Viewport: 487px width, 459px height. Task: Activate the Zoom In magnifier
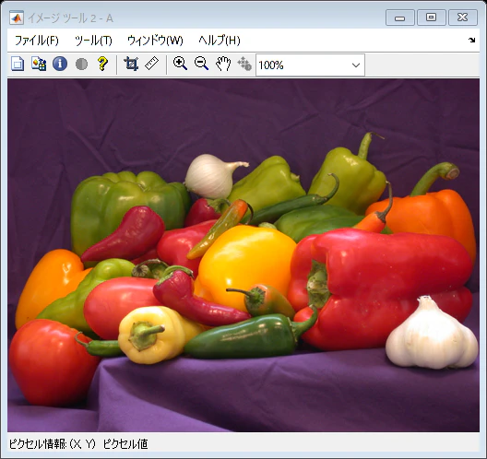tap(180, 64)
